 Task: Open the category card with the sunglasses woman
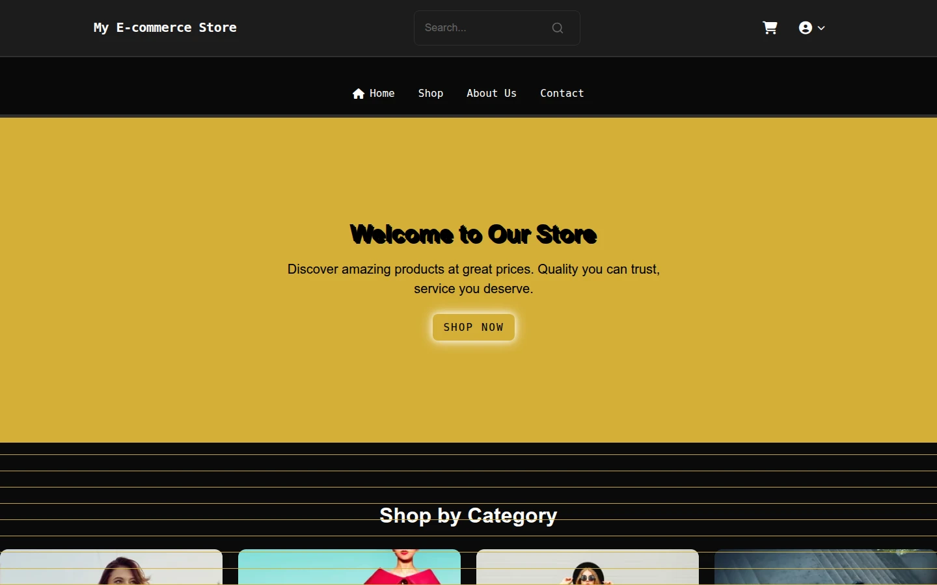click(x=588, y=567)
